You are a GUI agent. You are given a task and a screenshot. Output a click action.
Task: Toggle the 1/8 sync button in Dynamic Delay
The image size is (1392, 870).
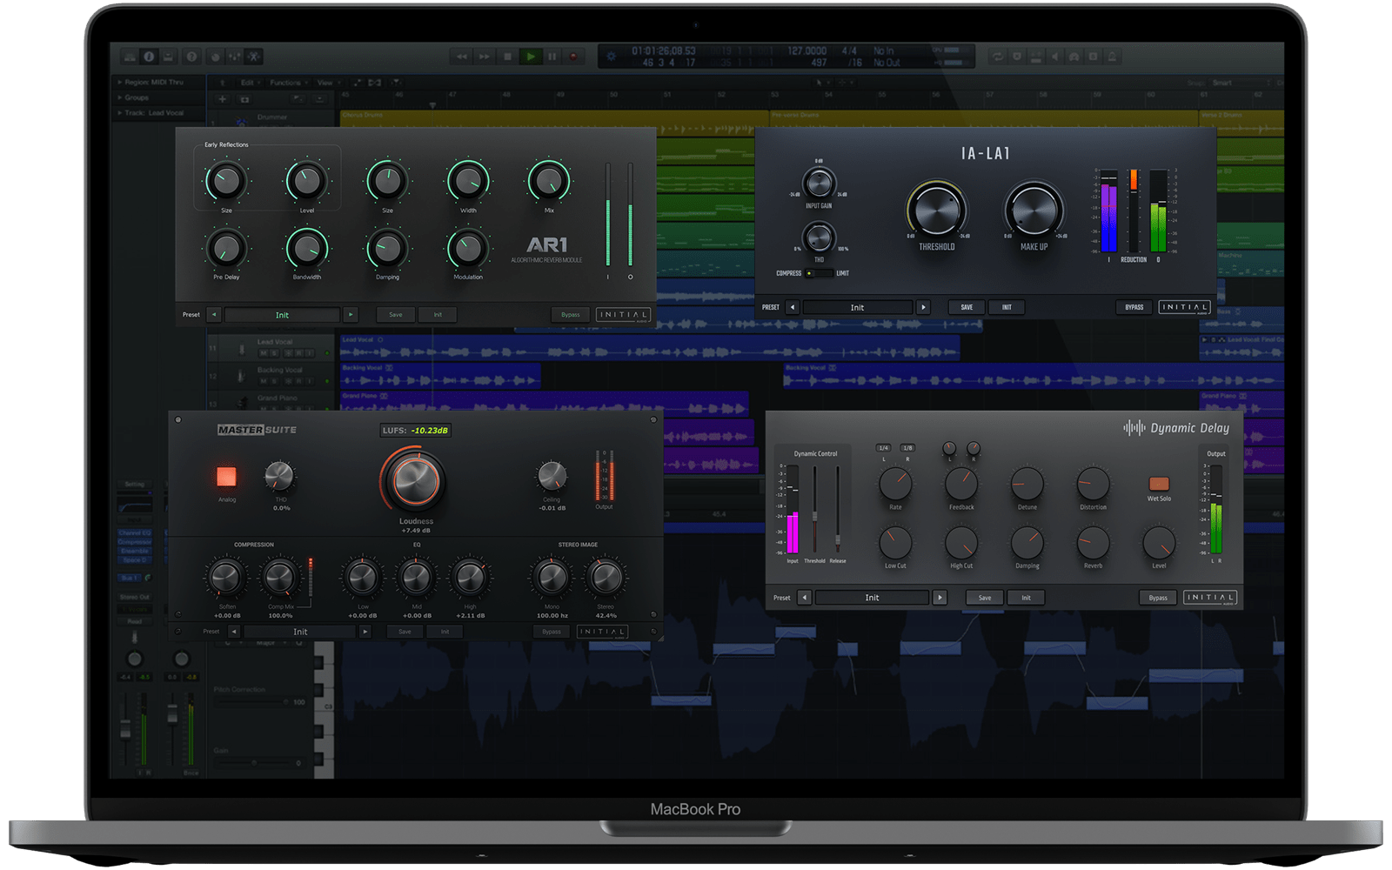coord(907,448)
